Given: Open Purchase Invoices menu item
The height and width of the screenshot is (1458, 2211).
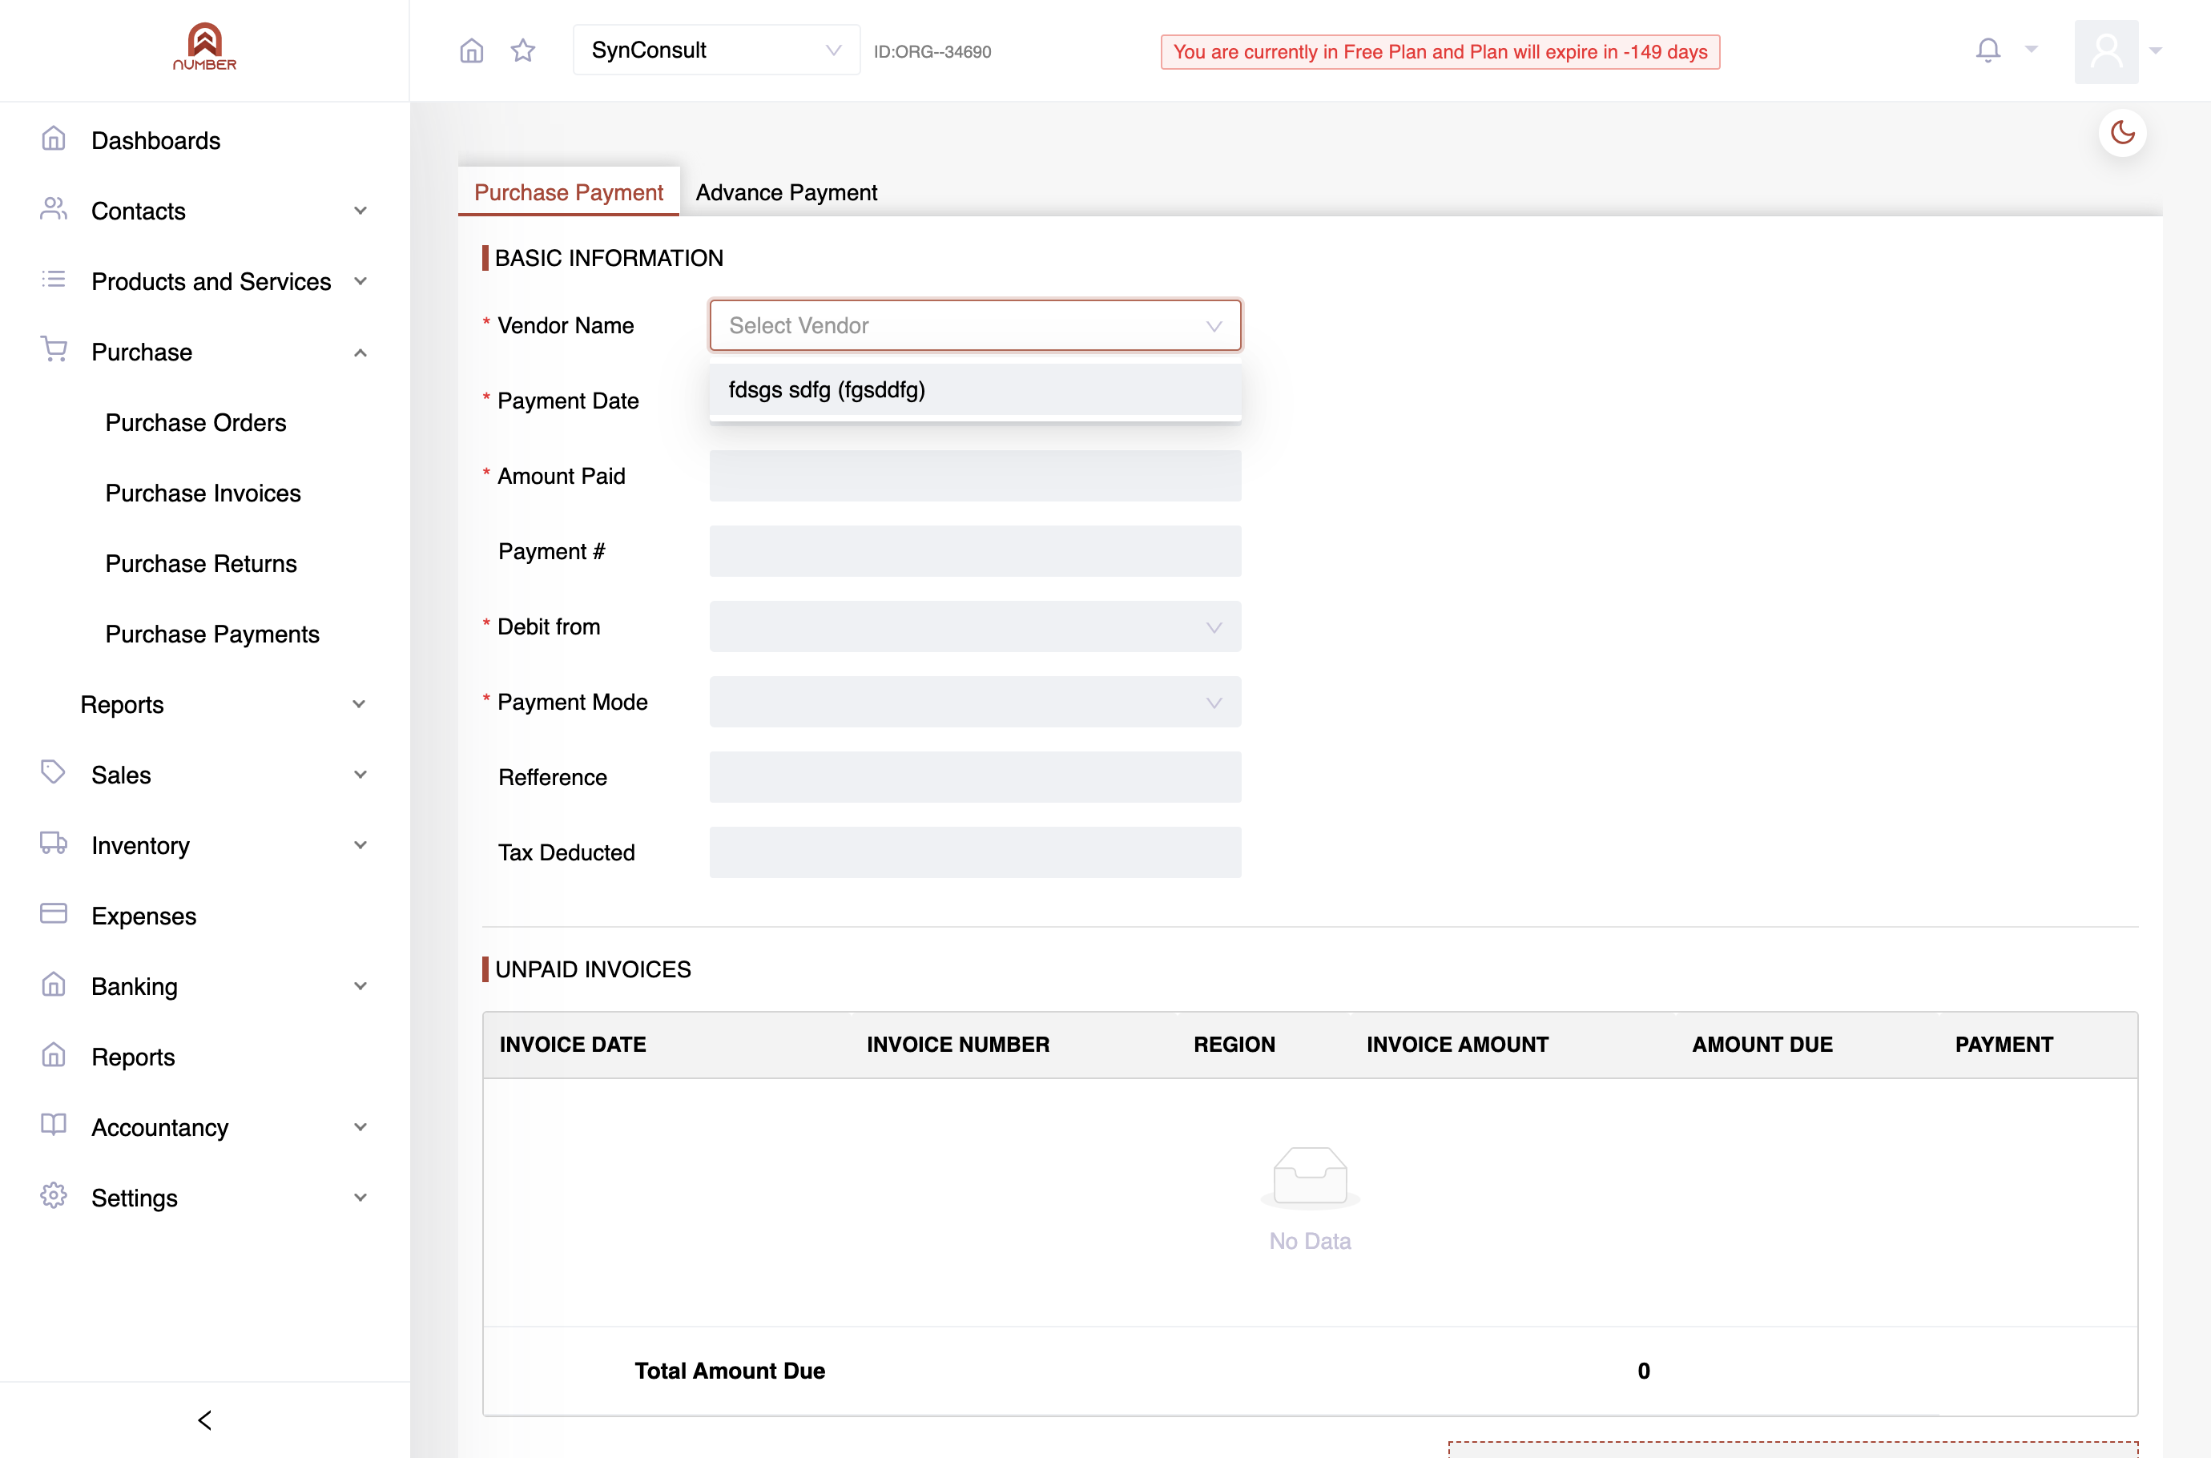Looking at the screenshot, I should (x=203, y=493).
